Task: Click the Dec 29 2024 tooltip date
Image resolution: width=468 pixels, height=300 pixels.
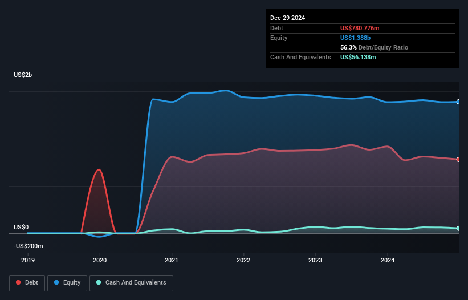Action: click(x=287, y=18)
